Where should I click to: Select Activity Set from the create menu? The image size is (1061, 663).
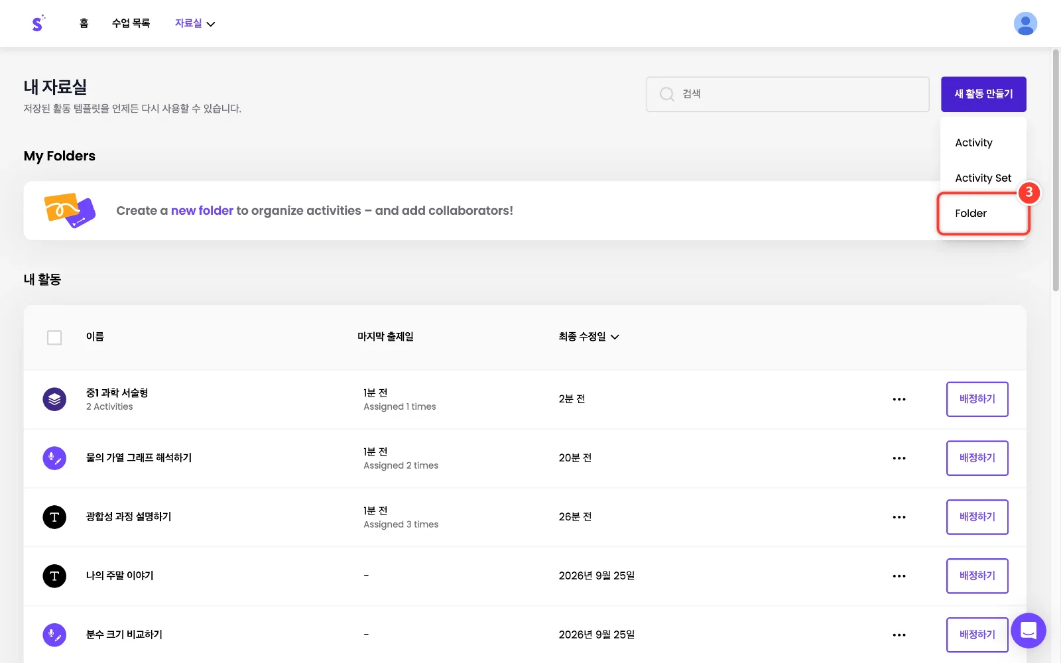pyautogui.click(x=983, y=178)
